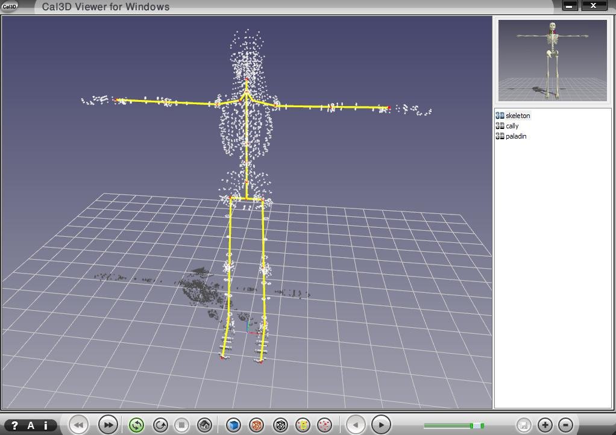
Task: Go to the previous animation arrow
Action: (356, 425)
